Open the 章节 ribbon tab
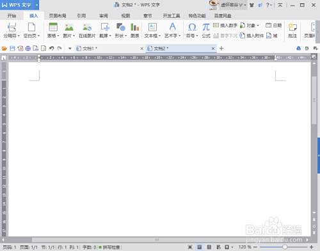This screenshot has width=320, height=251. coord(148,16)
